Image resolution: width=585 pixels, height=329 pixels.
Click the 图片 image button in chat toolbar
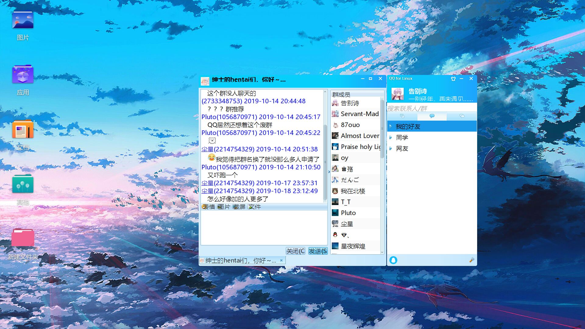point(224,207)
